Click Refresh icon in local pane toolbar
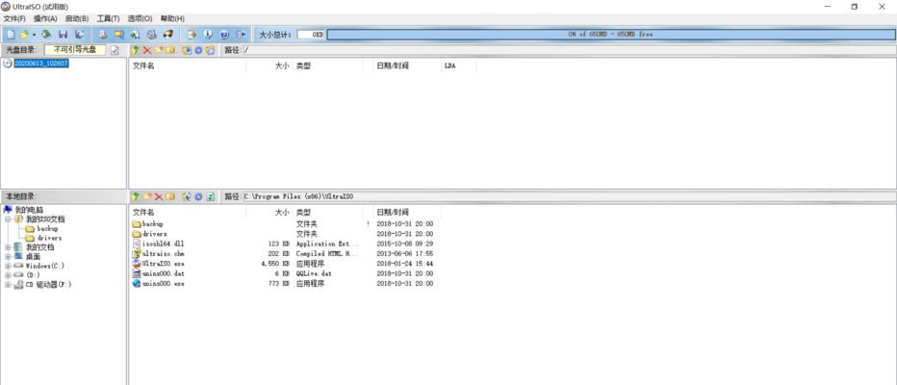 tap(210, 196)
